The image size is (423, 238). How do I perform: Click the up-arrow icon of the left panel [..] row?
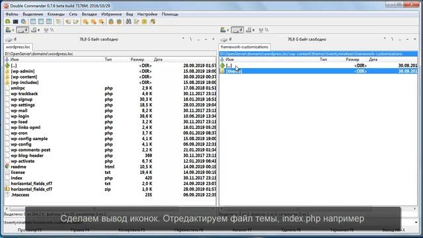coord(7,65)
